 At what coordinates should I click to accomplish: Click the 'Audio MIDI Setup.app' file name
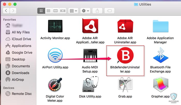pos(90,69)
